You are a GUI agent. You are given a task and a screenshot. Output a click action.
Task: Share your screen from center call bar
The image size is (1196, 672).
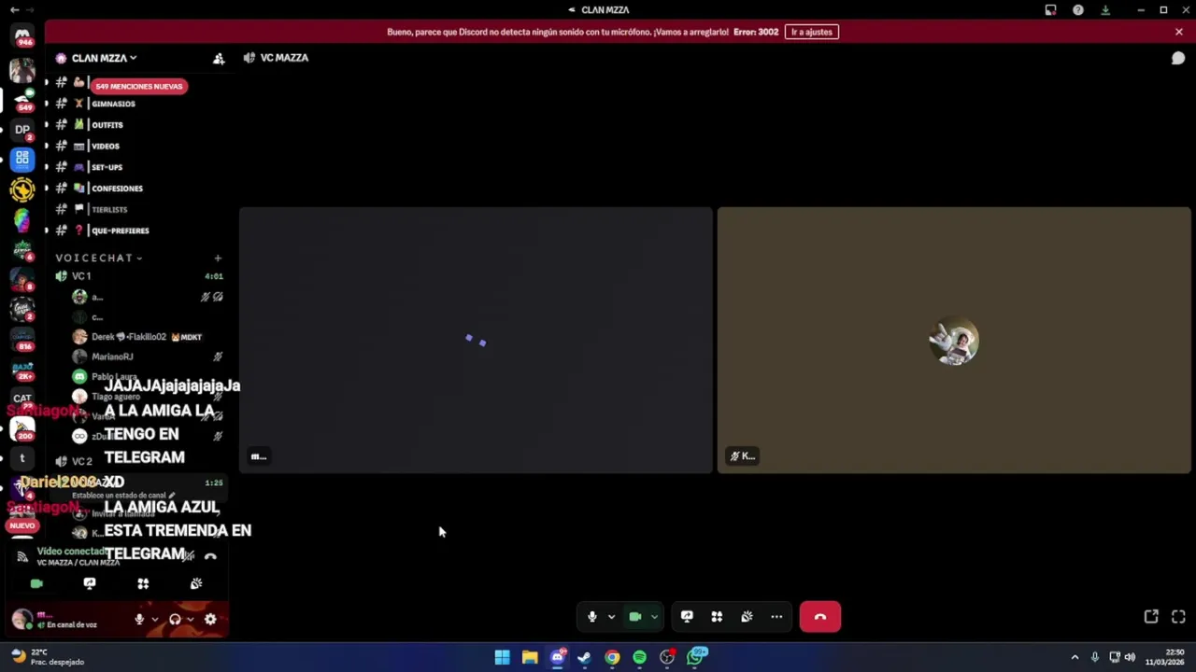[x=687, y=617]
